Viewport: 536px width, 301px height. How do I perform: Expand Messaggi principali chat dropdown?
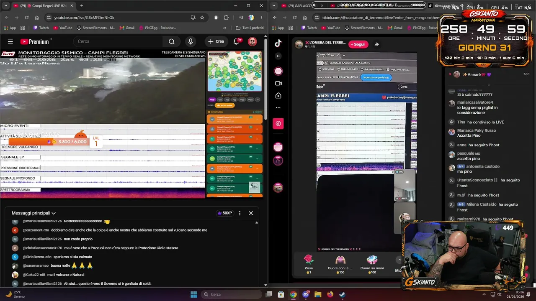pyautogui.click(x=33, y=213)
